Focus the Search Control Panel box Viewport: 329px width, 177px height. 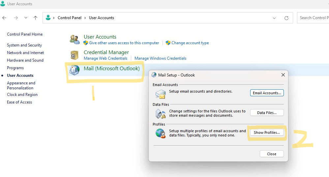313,18
